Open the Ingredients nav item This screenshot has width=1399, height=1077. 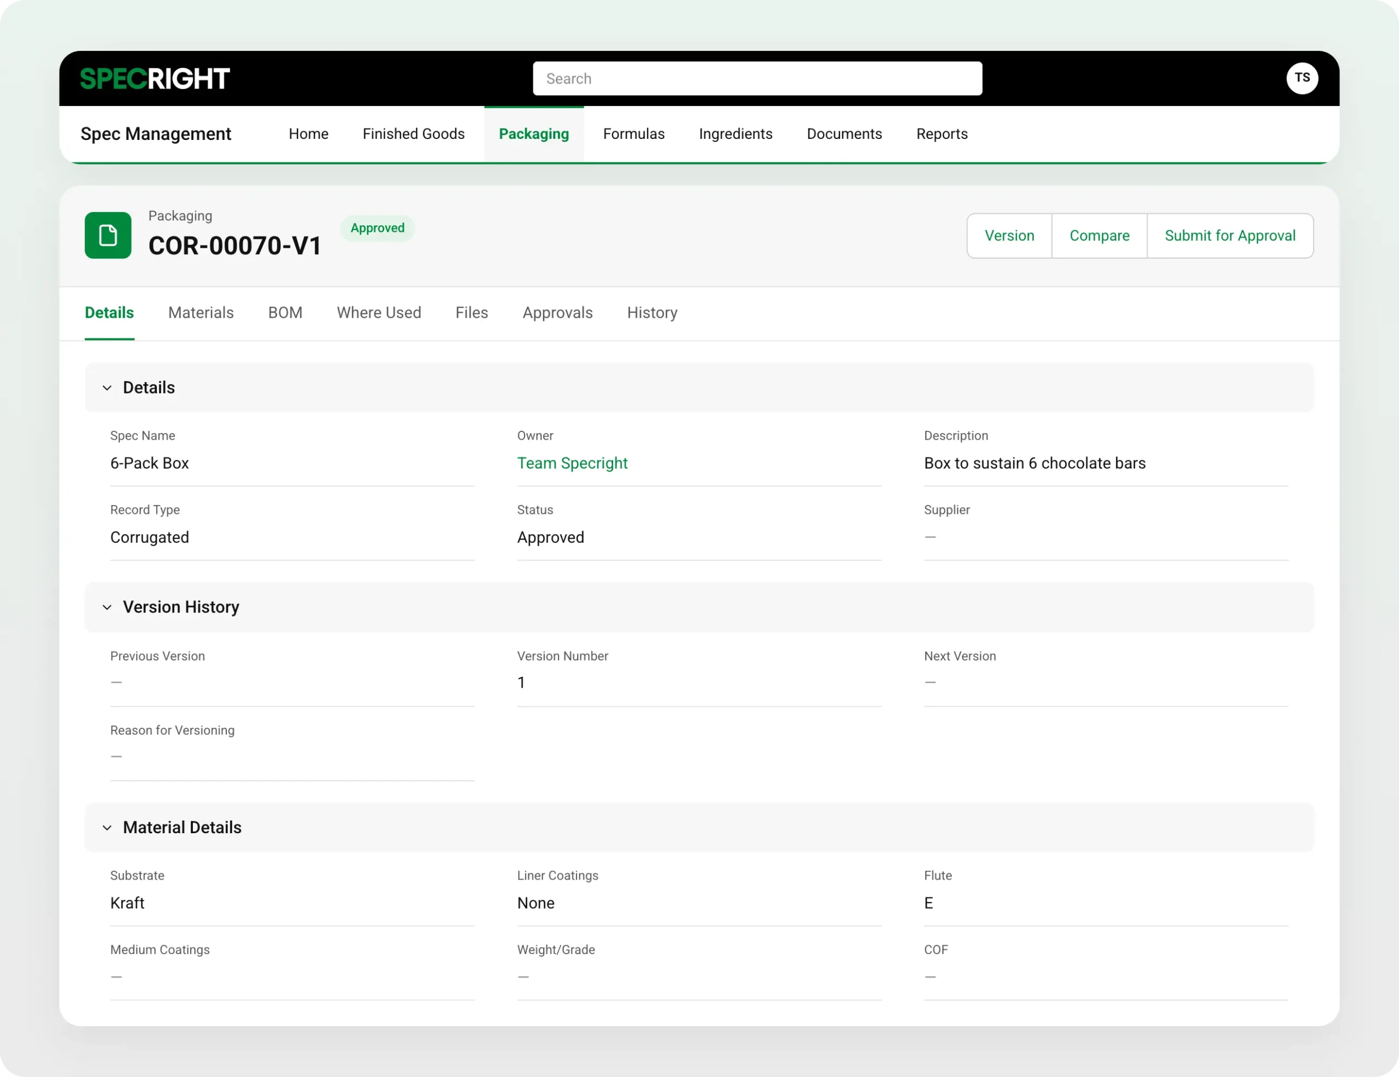coord(736,134)
